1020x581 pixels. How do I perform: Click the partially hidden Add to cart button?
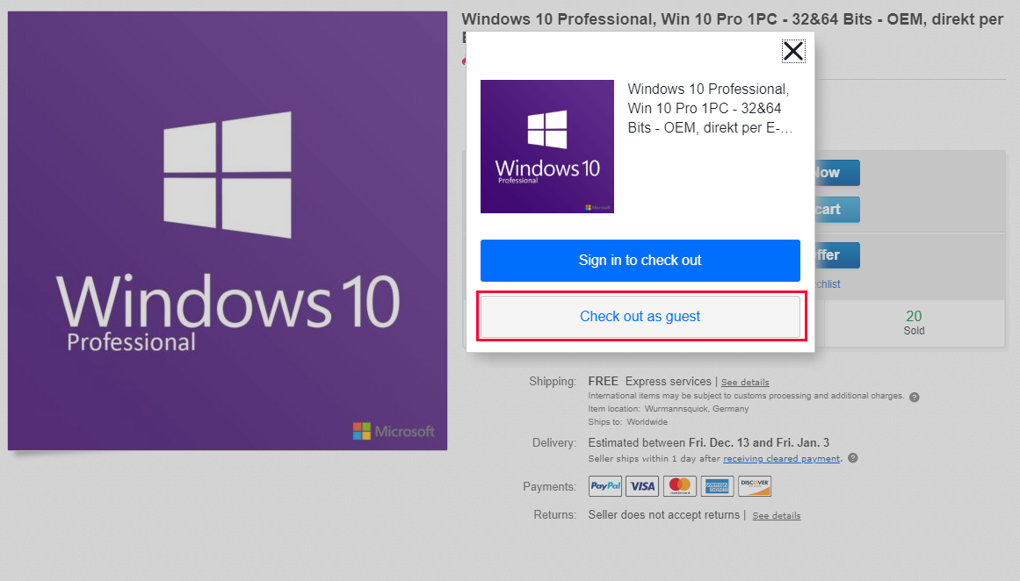pos(837,210)
